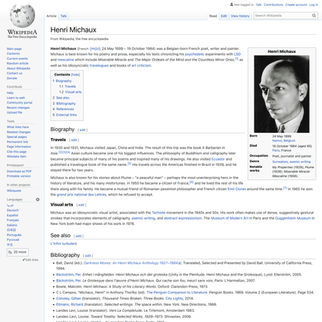Open The Penguin Companion to Literature link

(177, 293)
